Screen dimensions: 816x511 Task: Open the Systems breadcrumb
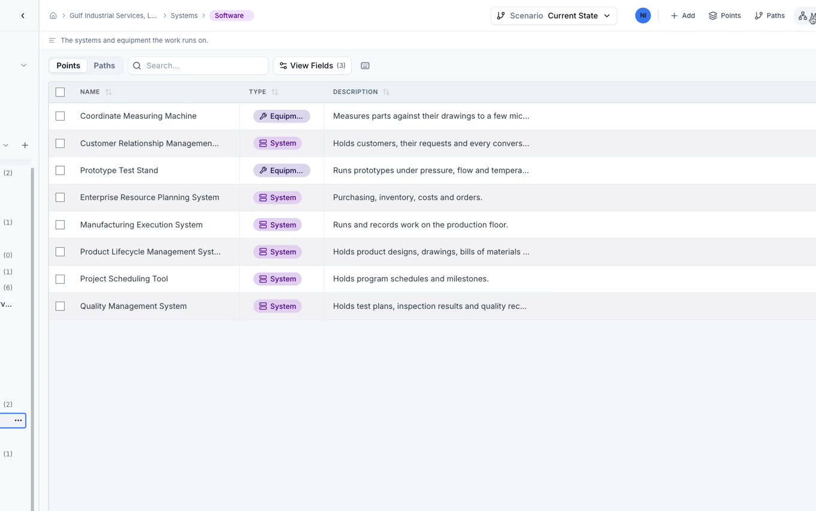[x=184, y=16]
